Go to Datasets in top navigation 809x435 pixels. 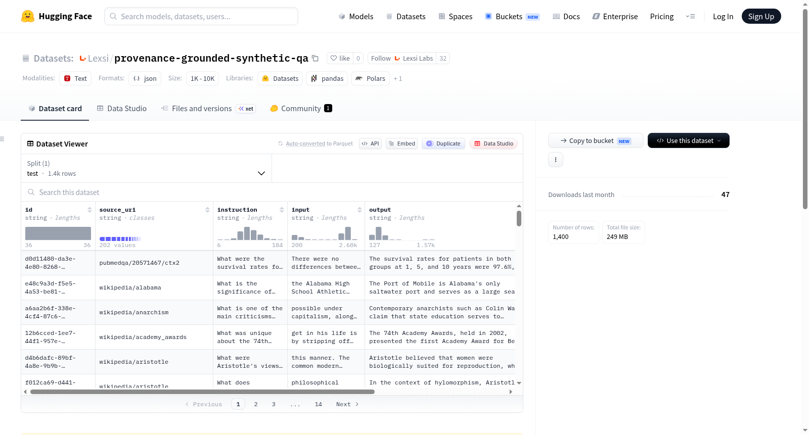tap(406, 16)
